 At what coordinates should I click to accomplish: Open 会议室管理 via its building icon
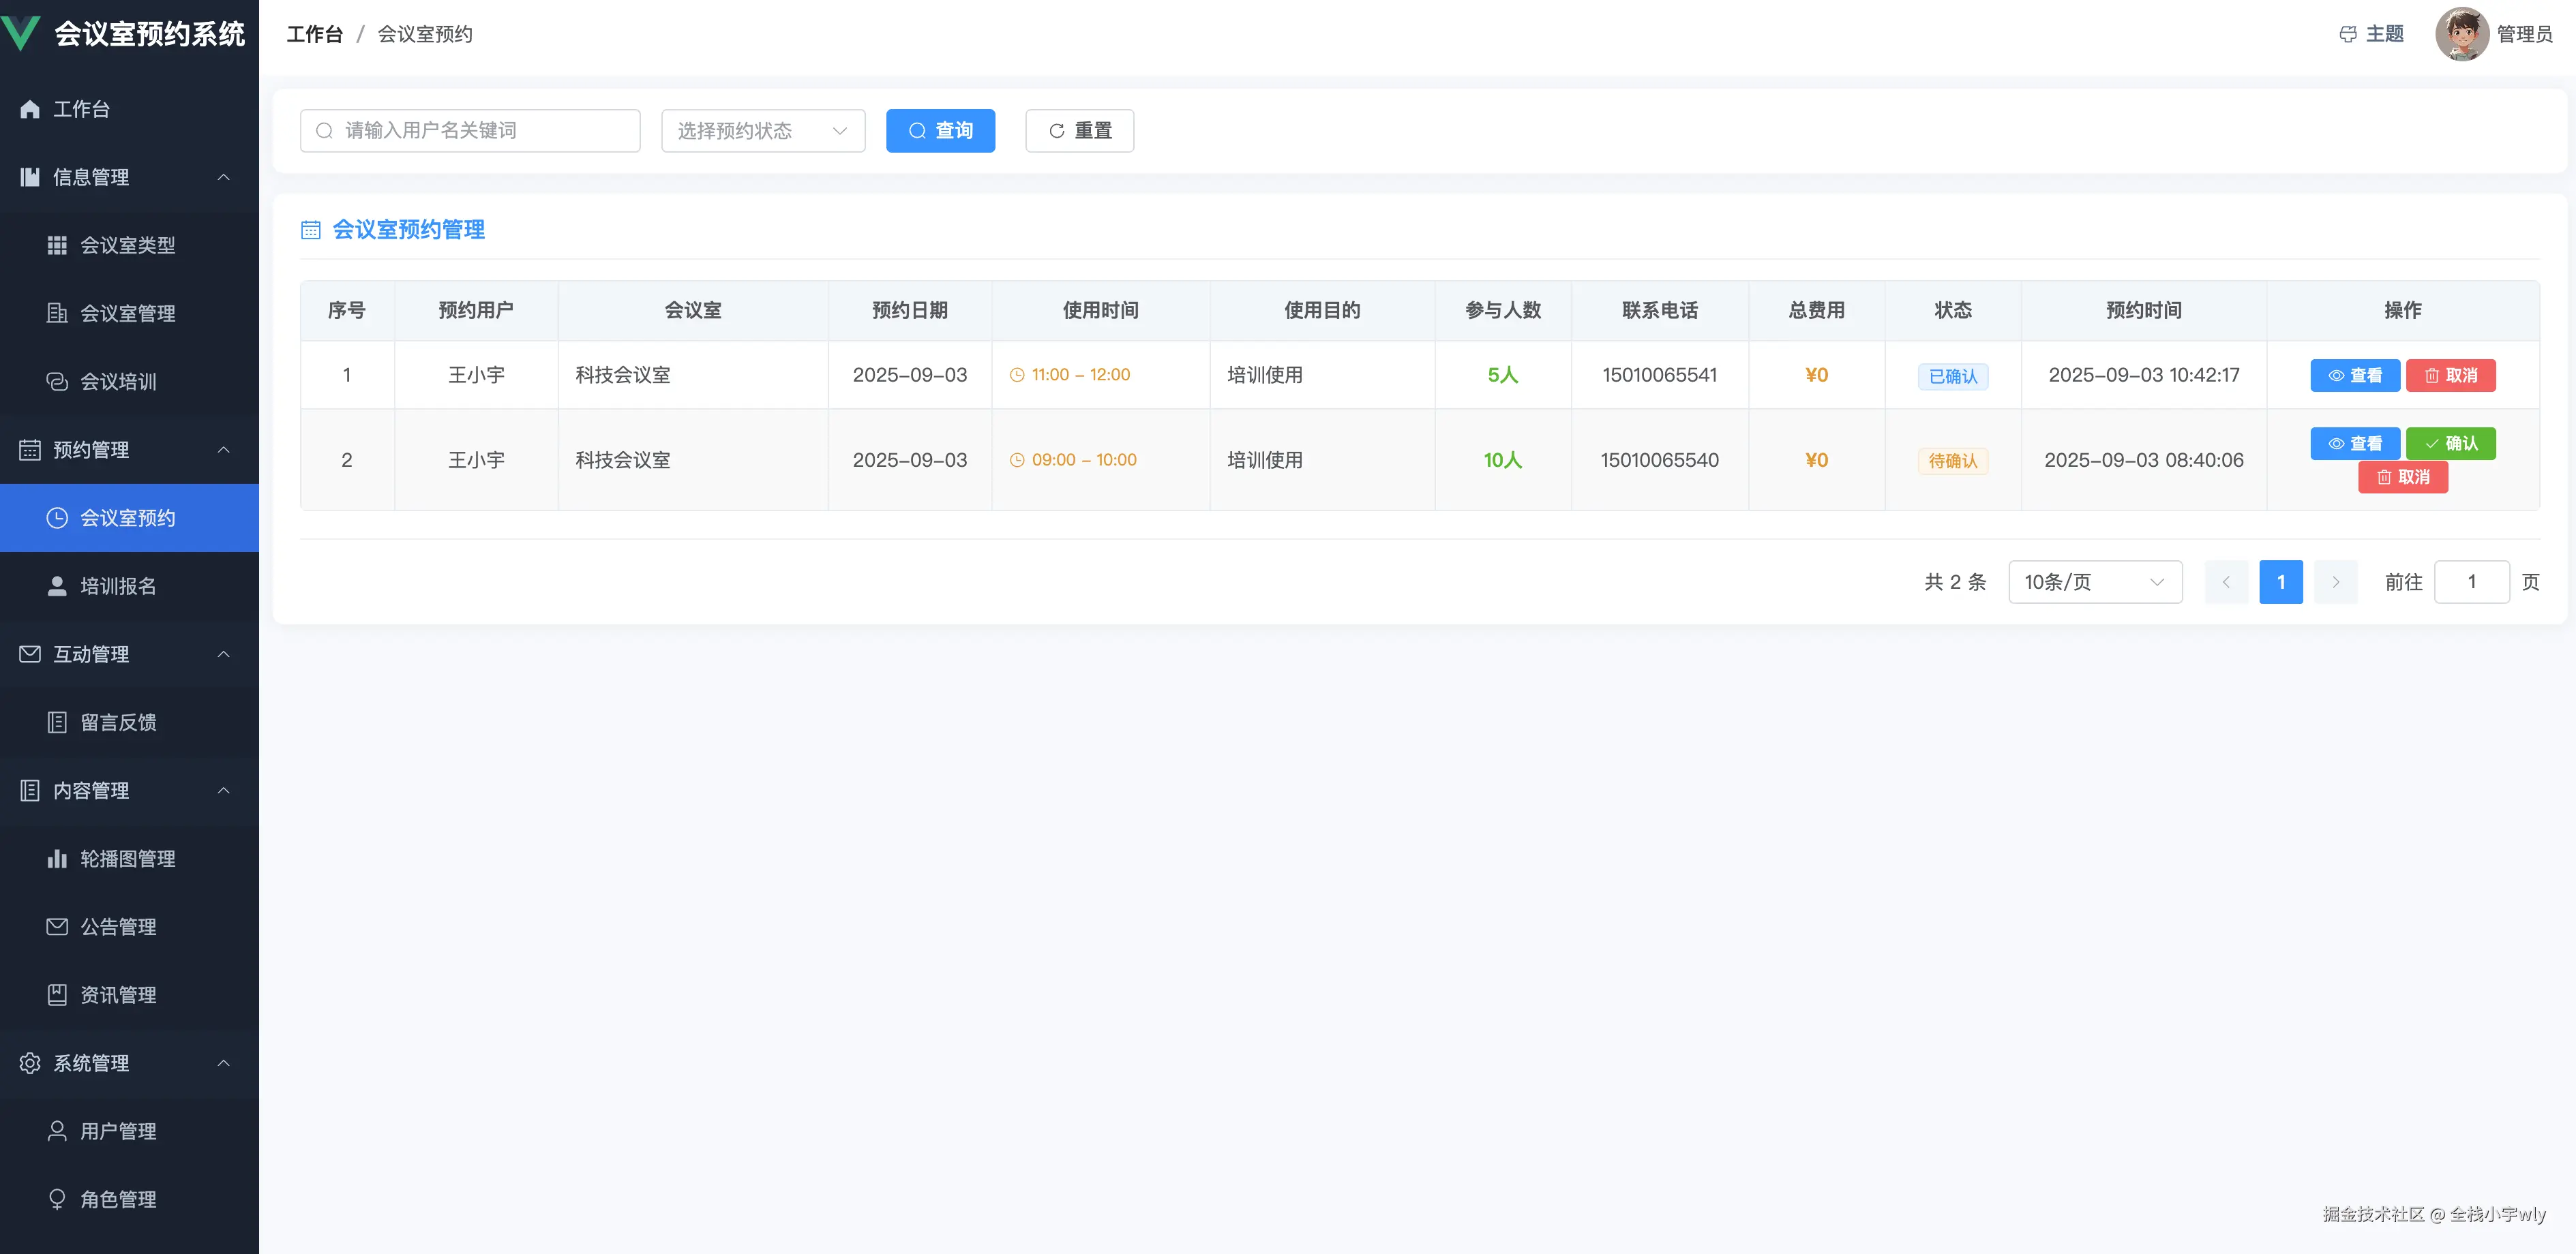click(58, 313)
